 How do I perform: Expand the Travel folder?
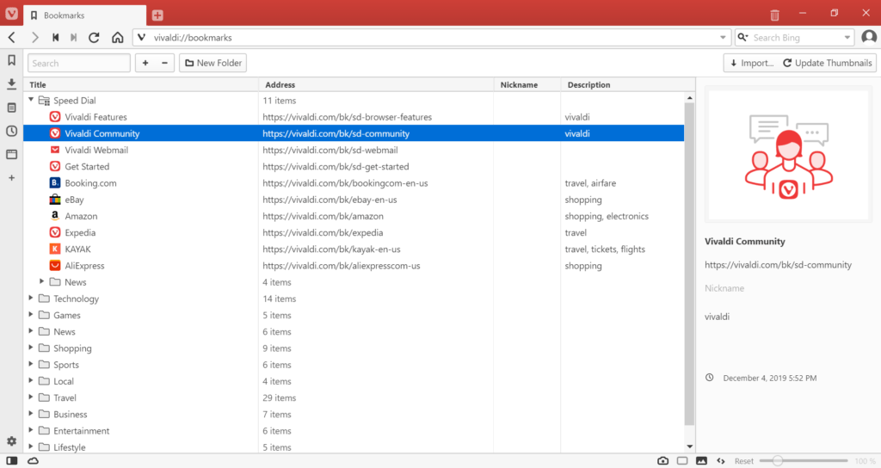(31, 397)
